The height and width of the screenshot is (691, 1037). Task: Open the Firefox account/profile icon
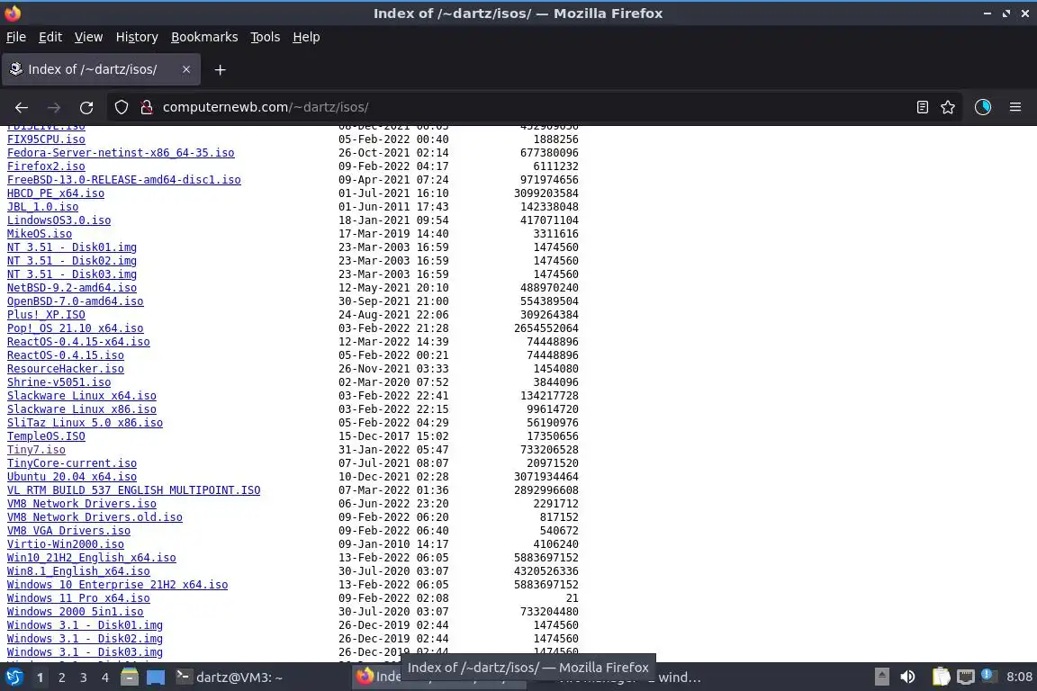coord(983,107)
